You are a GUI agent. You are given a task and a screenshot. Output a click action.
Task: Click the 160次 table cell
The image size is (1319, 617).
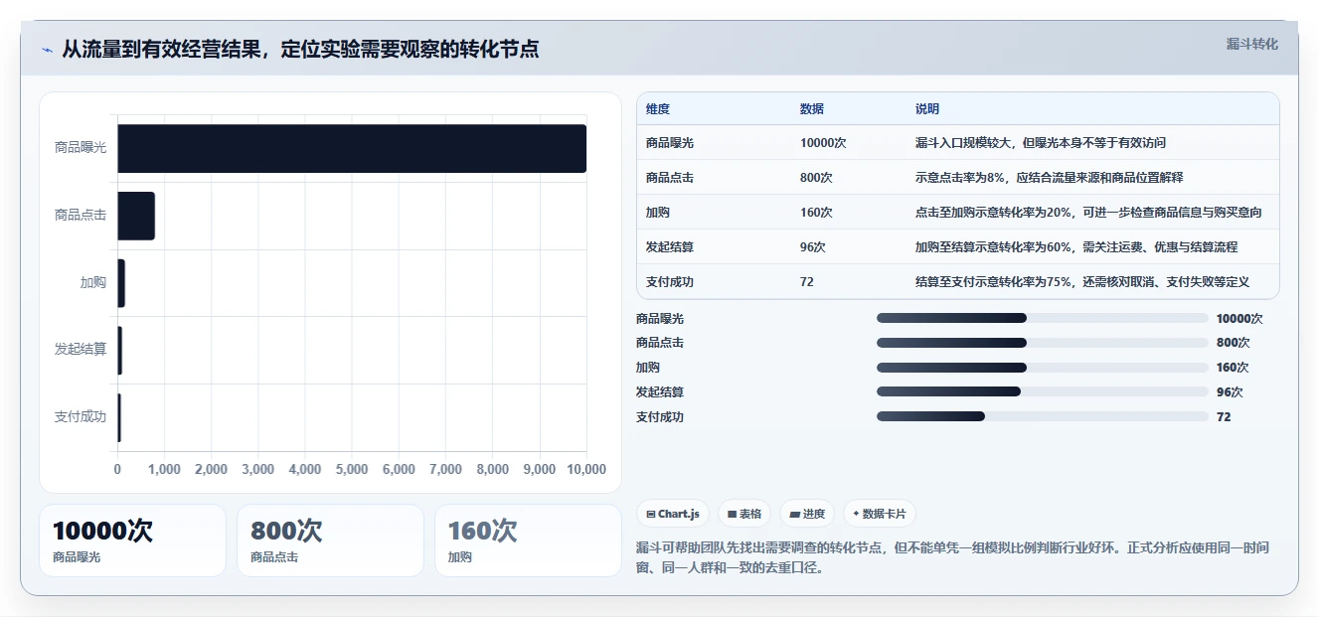point(817,213)
